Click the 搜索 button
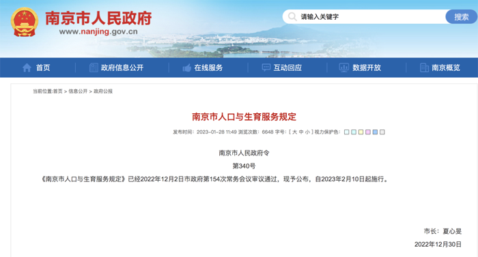Viewport: 478px width, 257px height. [461, 17]
